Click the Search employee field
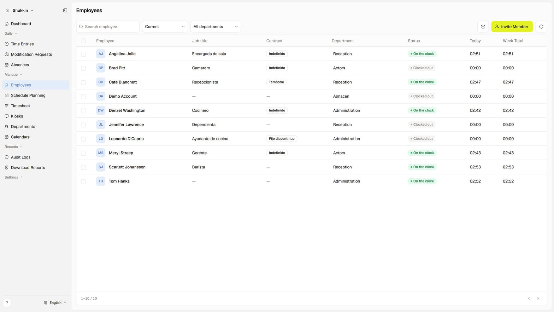The image size is (554, 312). click(x=108, y=27)
